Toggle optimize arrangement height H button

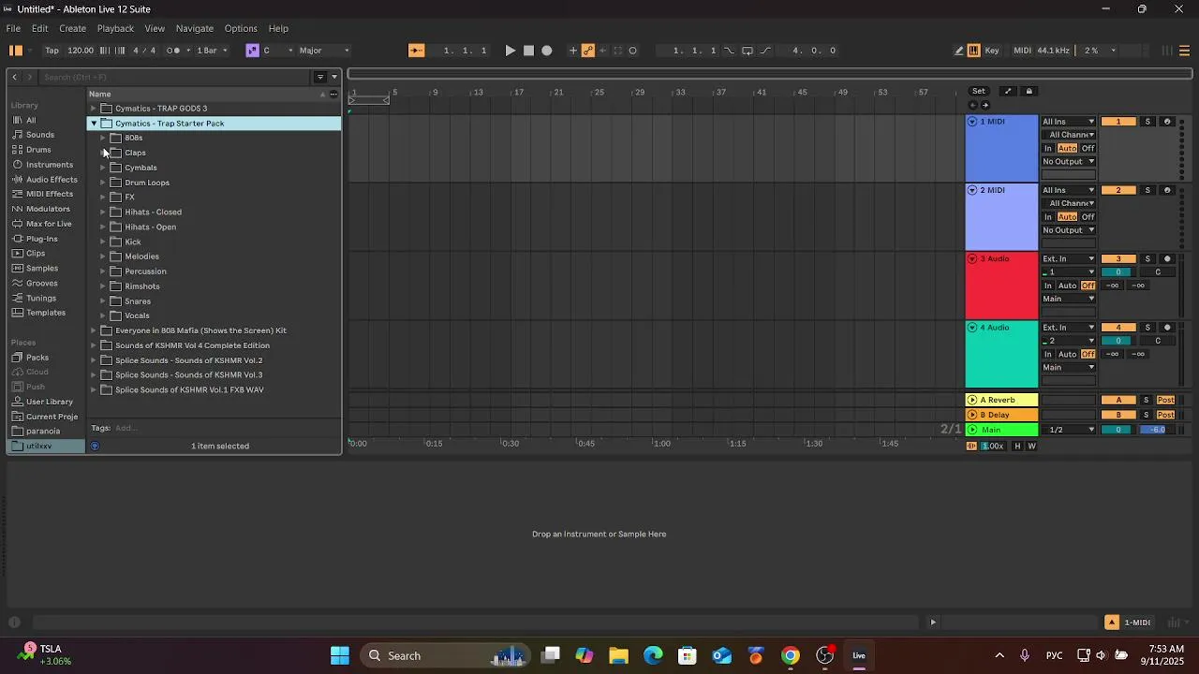[1017, 446]
